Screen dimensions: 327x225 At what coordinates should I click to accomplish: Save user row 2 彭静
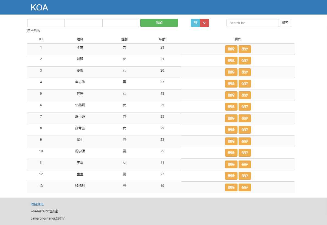[x=245, y=61]
